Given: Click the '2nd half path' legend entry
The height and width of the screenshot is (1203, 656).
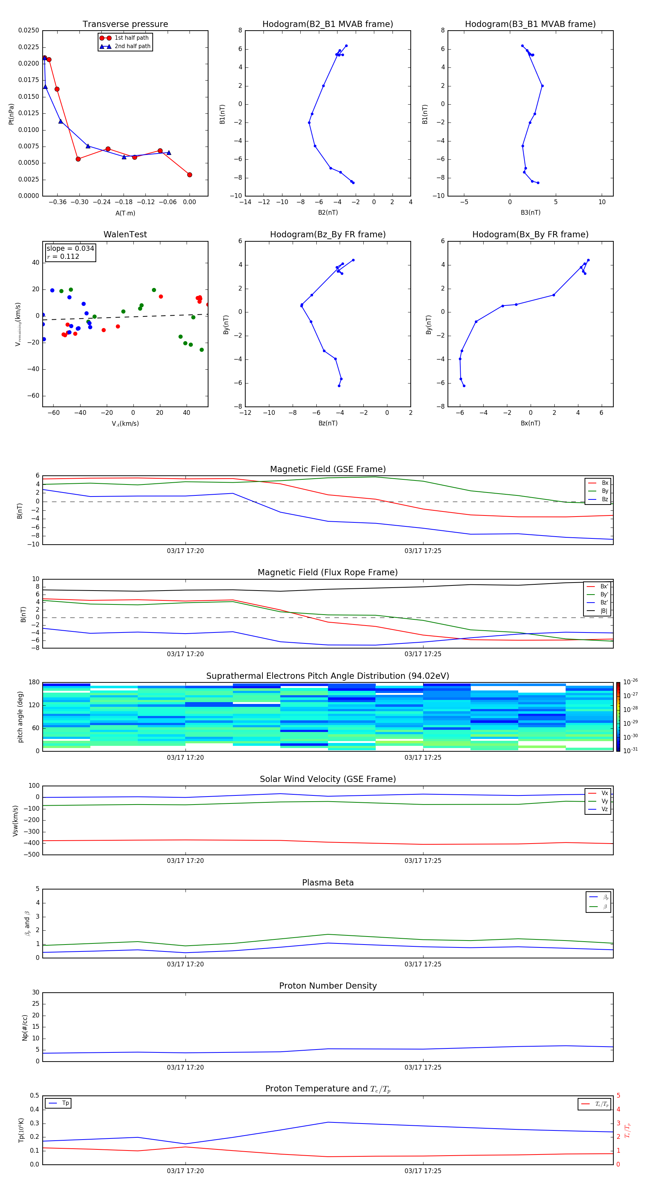Looking at the screenshot, I should [x=125, y=46].
